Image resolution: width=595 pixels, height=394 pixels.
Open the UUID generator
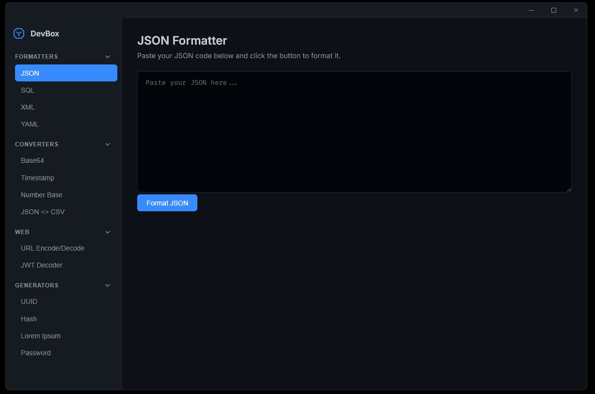pos(29,301)
